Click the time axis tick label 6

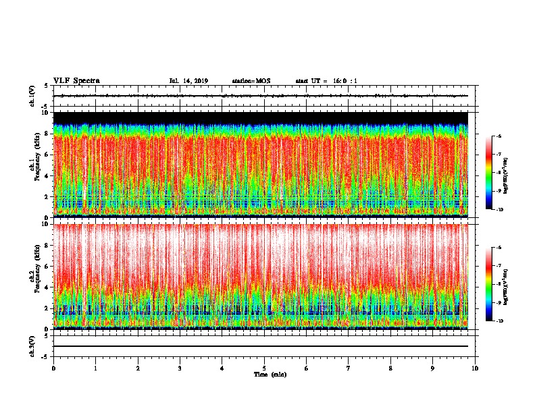307,368
